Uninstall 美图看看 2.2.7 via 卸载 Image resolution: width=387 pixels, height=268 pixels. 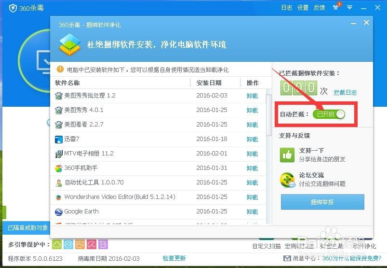point(252,125)
